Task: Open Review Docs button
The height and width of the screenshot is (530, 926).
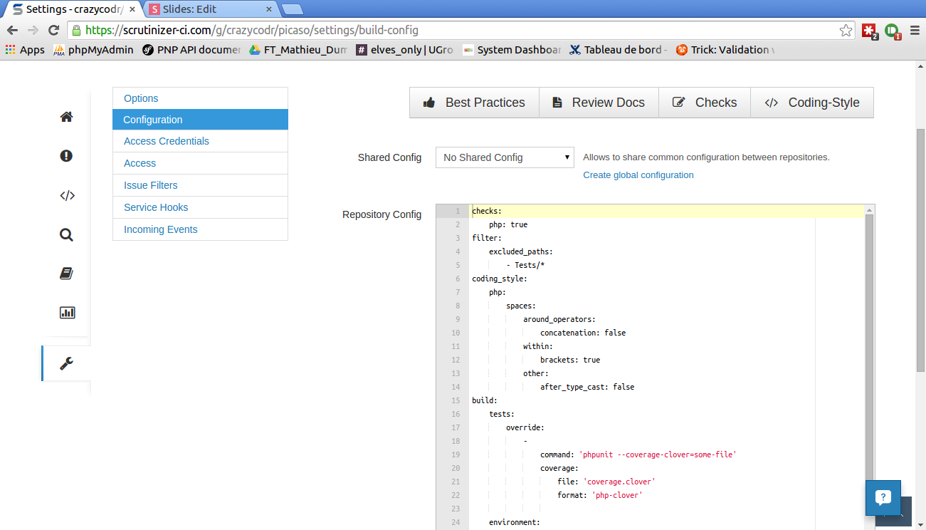Action: pos(599,103)
